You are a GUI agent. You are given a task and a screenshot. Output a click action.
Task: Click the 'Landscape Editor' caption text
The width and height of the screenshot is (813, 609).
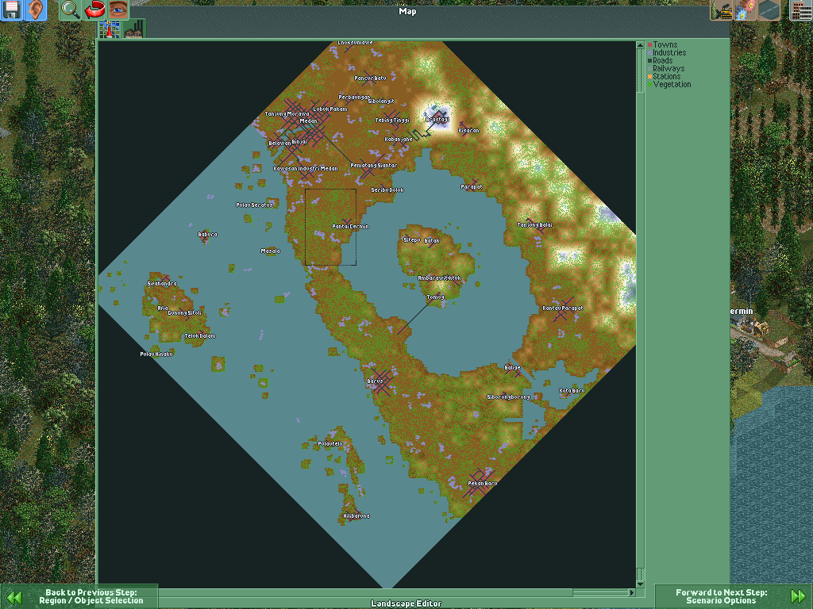coord(406,603)
